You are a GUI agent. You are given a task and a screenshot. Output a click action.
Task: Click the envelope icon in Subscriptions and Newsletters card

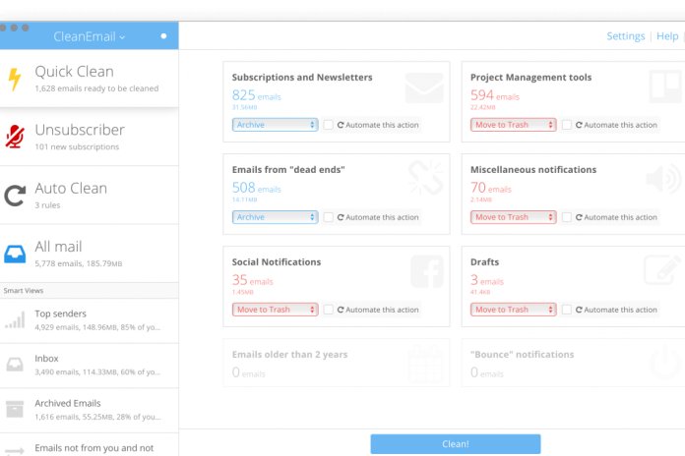424,88
